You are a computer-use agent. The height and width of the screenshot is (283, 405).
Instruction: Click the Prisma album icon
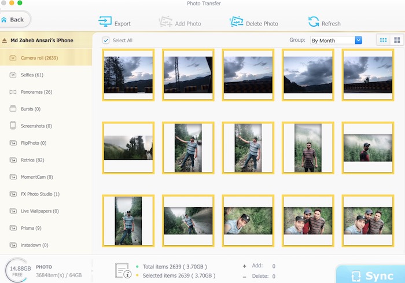(x=13, y=228)
